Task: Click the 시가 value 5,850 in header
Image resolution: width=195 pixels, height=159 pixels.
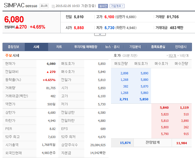Action: point(79,28)
